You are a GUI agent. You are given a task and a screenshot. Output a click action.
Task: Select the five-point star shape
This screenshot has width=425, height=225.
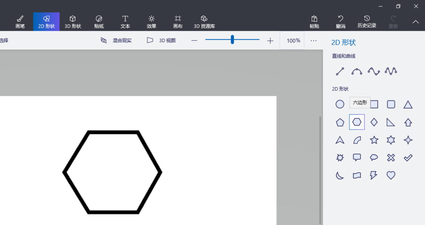click(x=374, y=140)
